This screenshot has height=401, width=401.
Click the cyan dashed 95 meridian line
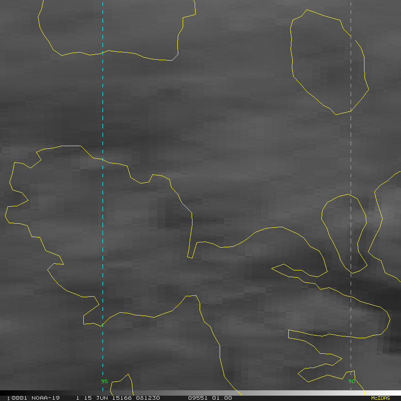tap(102, 111)
